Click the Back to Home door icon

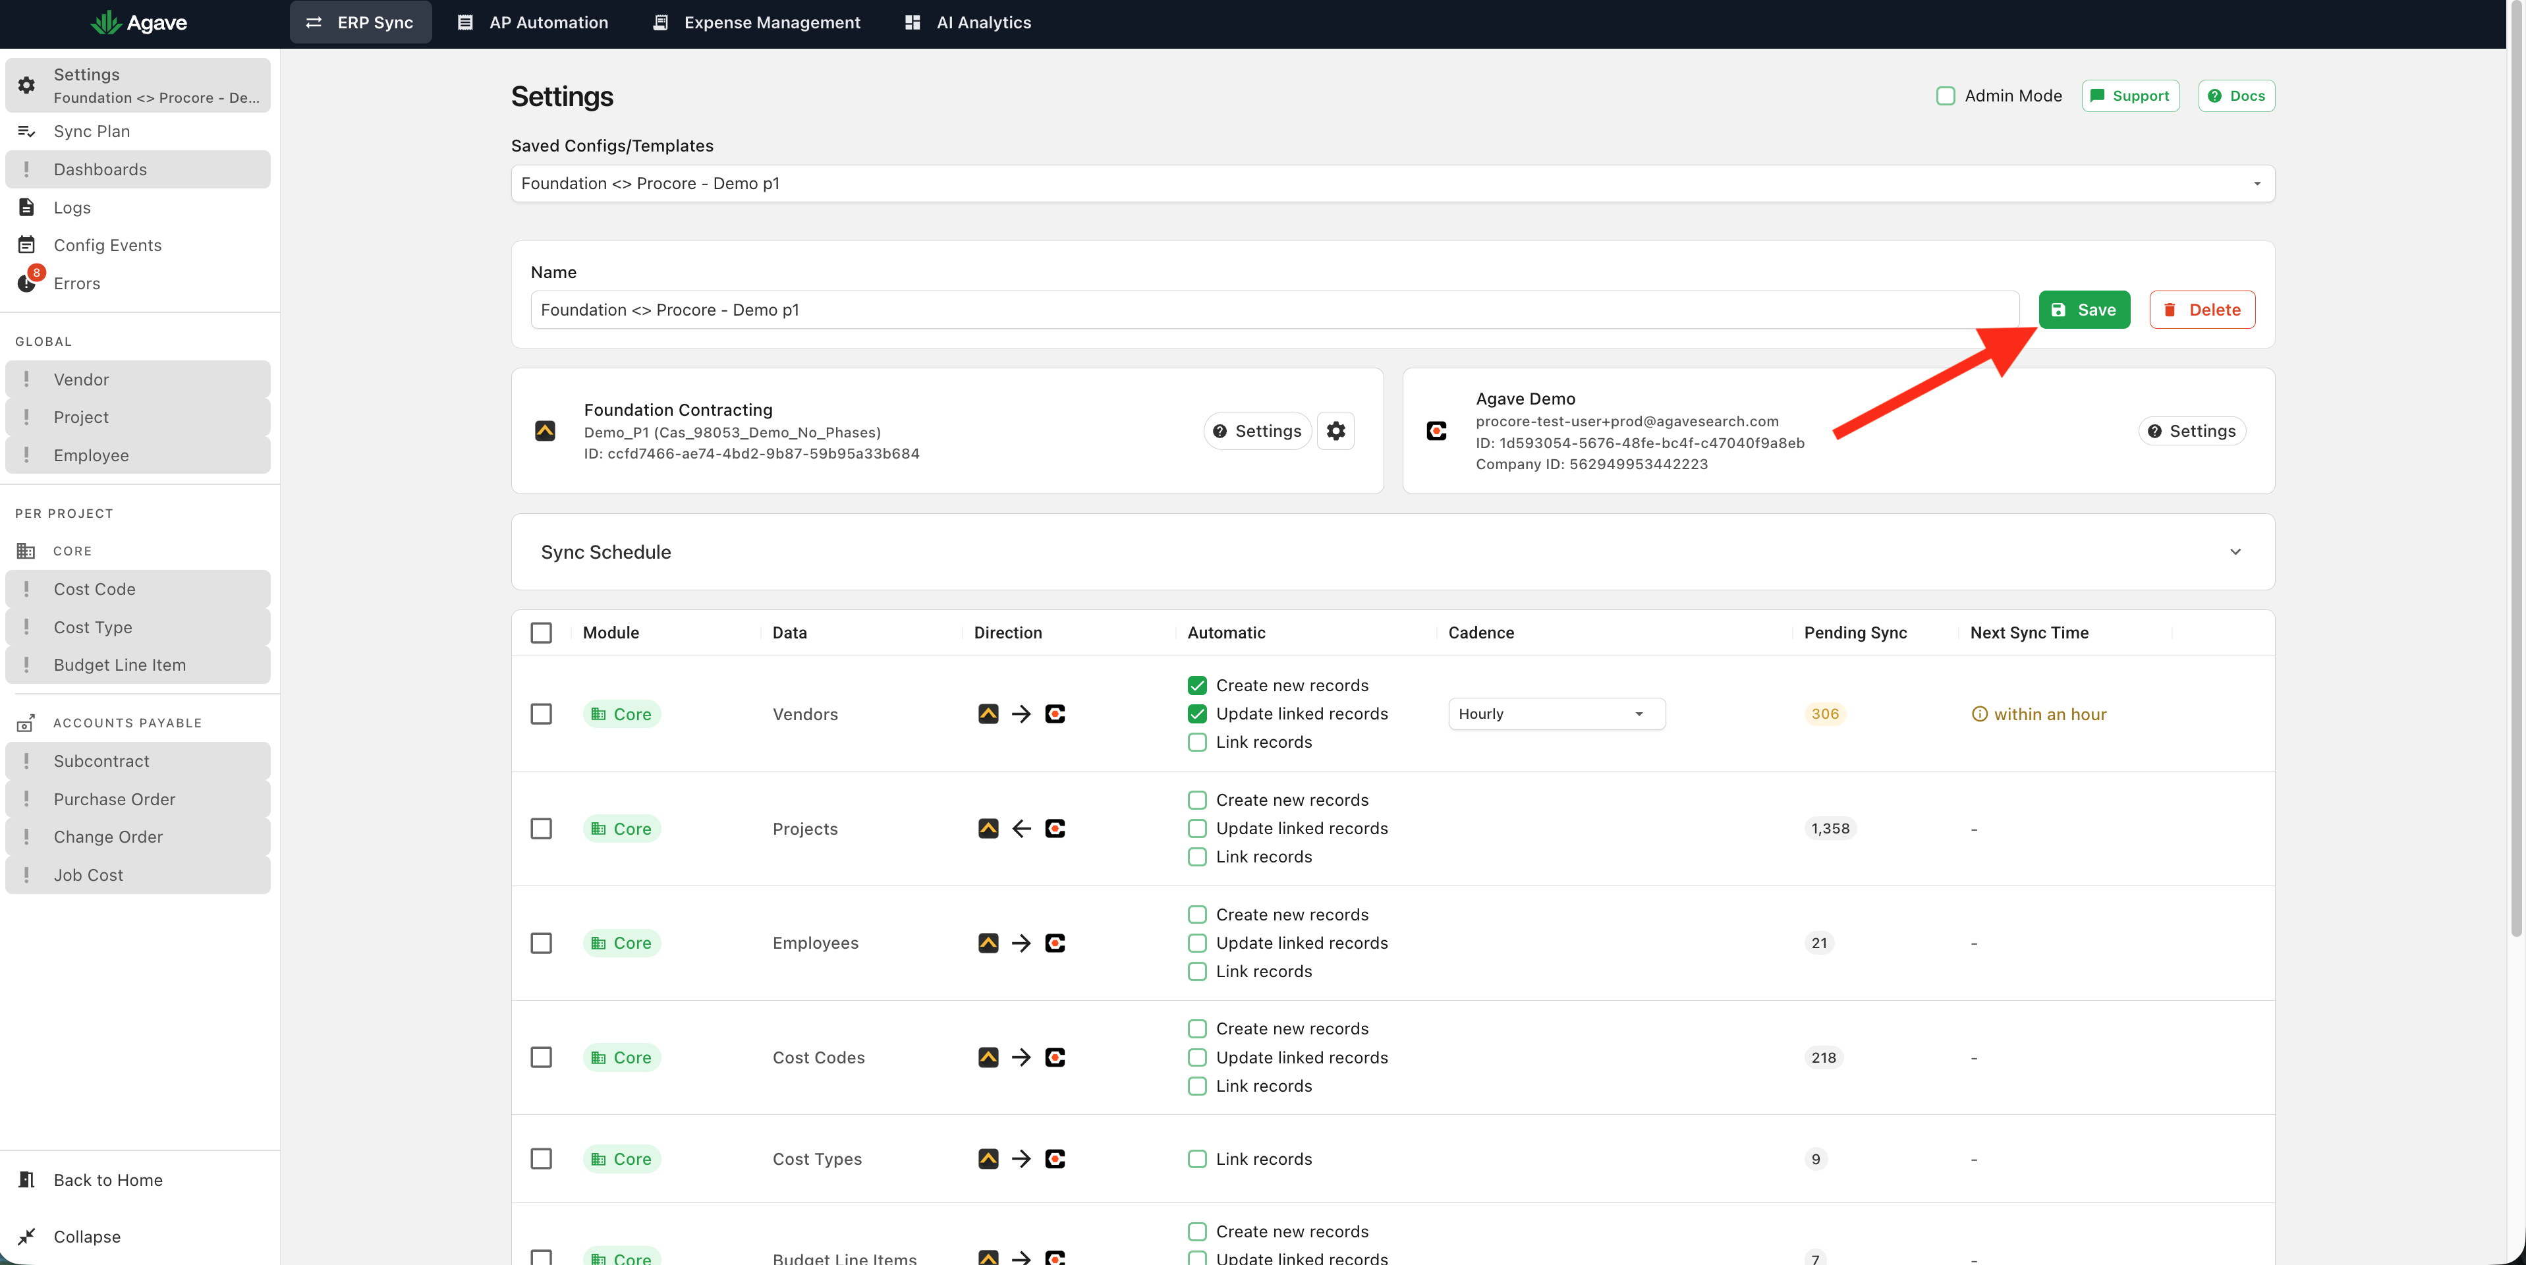click(x=26, y=1180)
